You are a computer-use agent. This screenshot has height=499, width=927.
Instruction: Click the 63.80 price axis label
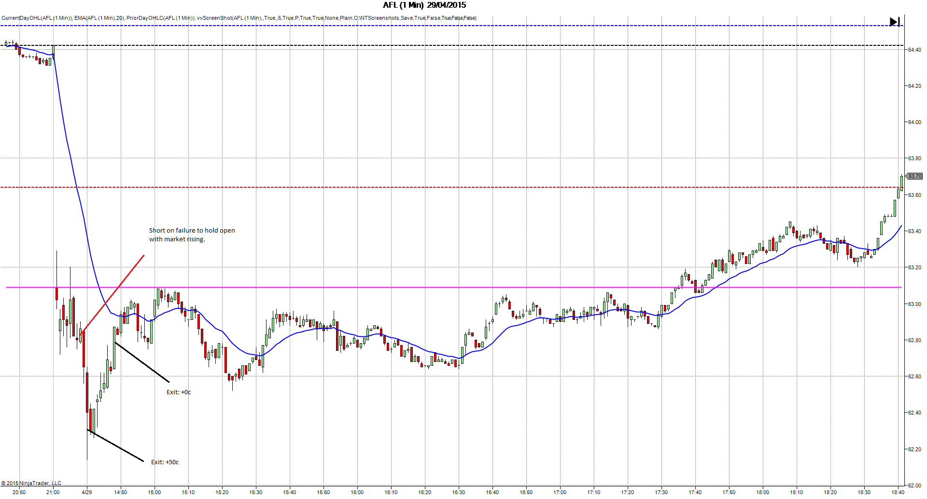(x=914, y=158)
